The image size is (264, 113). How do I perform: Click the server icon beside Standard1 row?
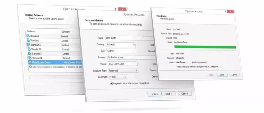(x=29, y=45)
